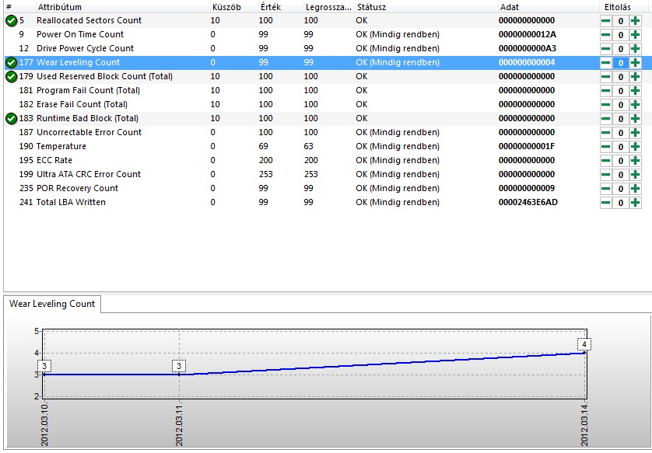Decrease offset for ECC Rate

[x=606, y=161]
